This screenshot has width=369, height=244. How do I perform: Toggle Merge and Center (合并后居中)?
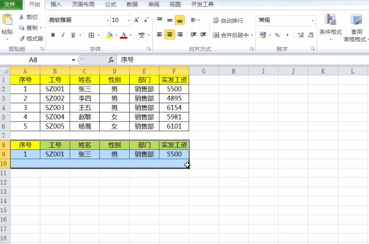231,35
